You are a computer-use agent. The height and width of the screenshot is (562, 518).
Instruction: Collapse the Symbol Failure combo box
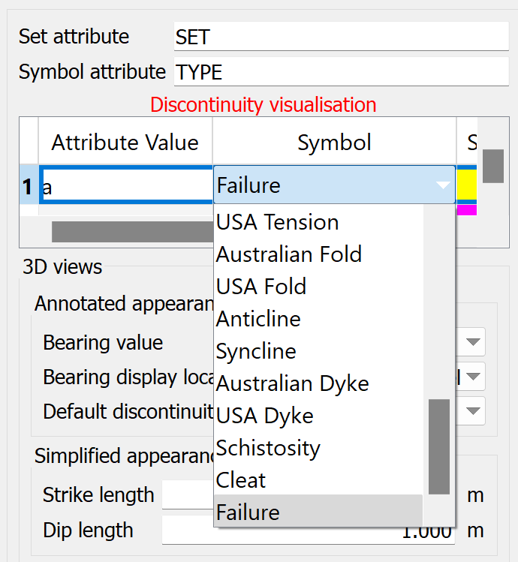443,185
